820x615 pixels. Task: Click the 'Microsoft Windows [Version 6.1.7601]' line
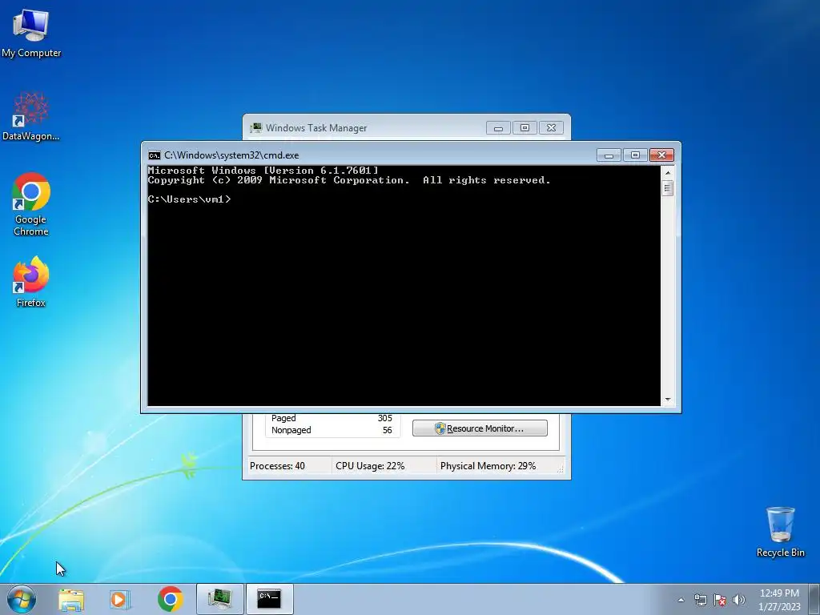coord(263,171)
